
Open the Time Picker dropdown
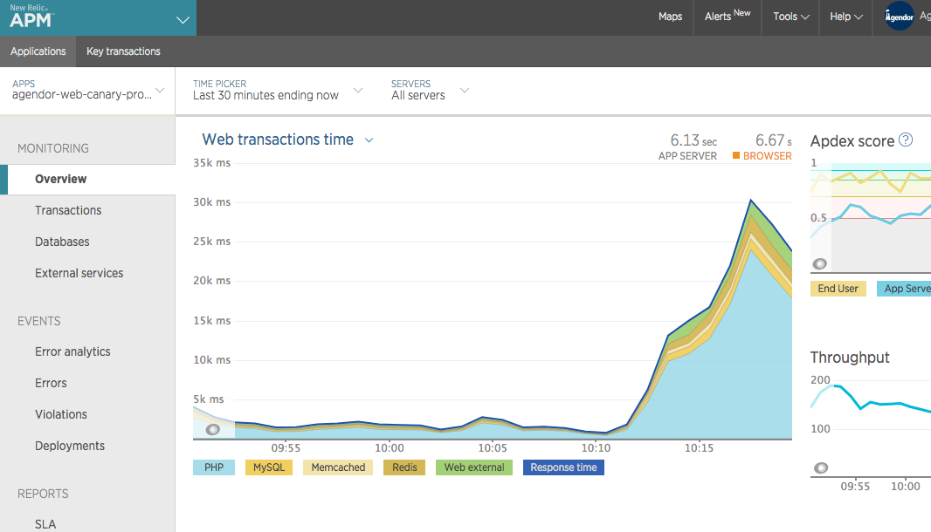(277, 90)
